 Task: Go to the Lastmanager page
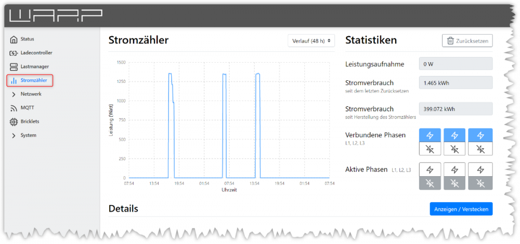pyautogui.click(x=35, y=67)
